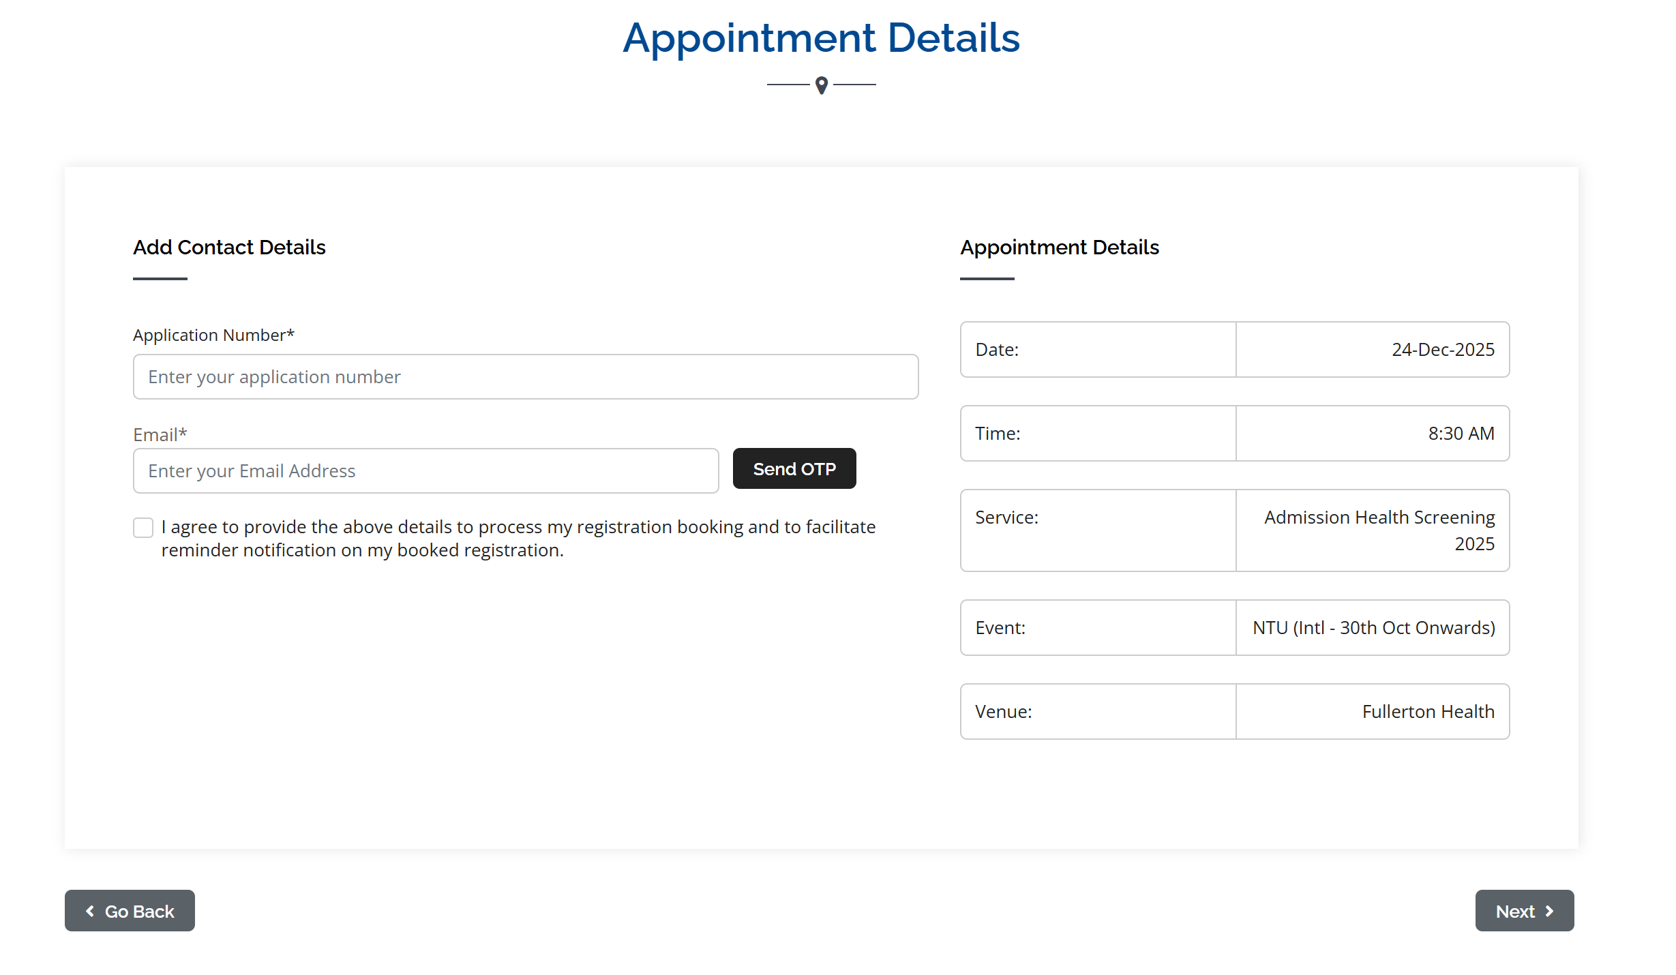Click the date value 24-Dec-2025

1443,350
